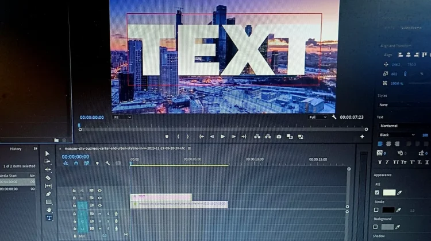
Task: Toggle insert sequences as nests
Action: 66,164
